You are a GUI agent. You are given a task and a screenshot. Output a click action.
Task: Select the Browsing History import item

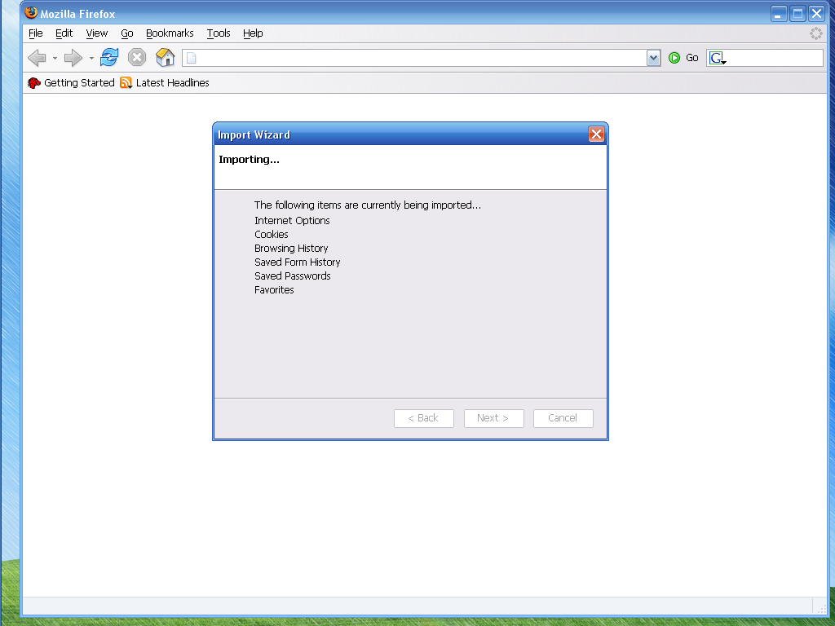pyautogui.click(x=291, y=248)
